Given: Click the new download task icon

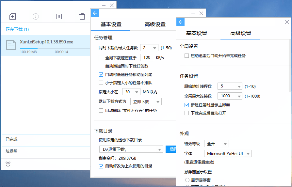Looking at the screenshot, I should click(12, 17).
